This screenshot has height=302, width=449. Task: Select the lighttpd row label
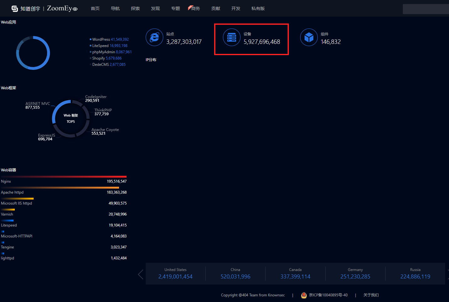pyautogui.click(x=8, y=258)
